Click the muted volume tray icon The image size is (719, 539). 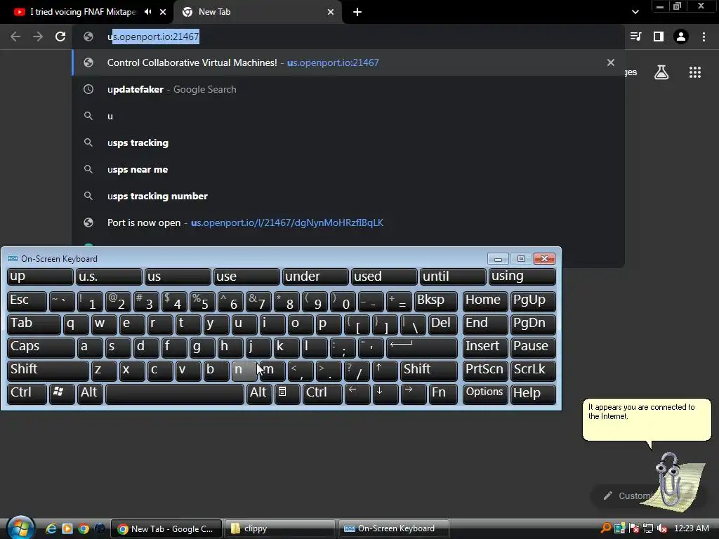[x=661, y=528]
